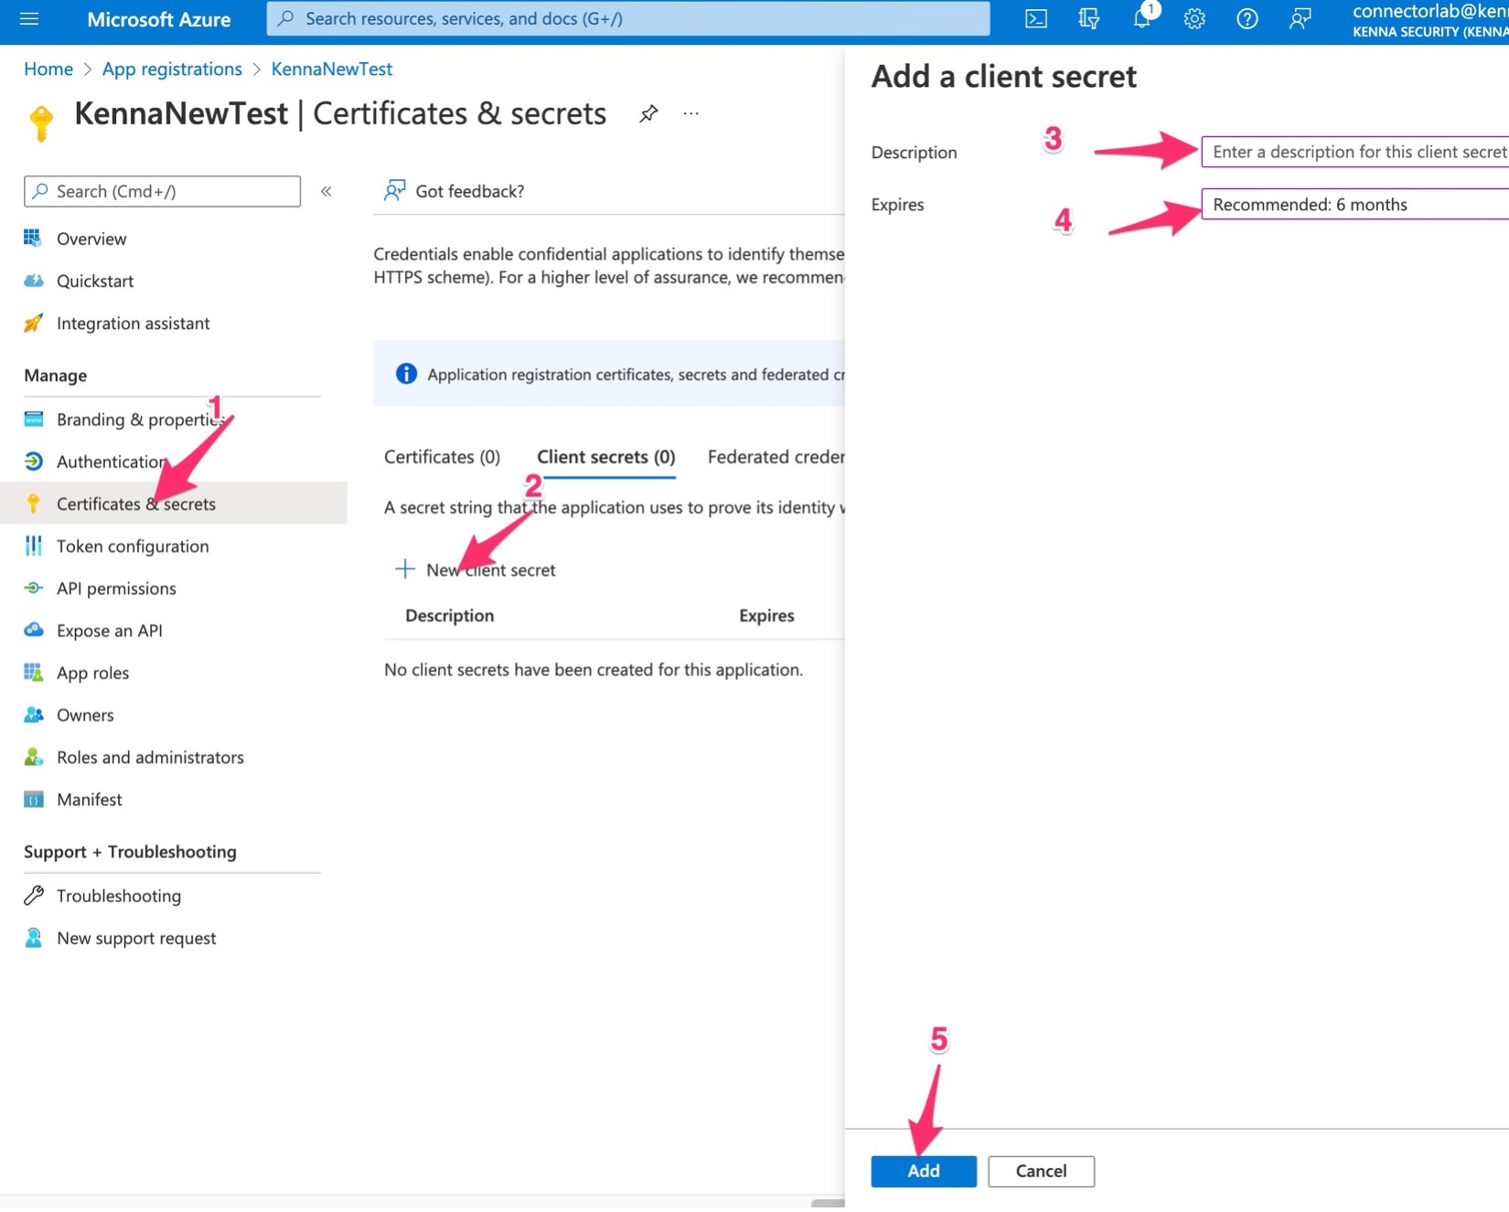Open the Manifest page
The height and width of the screenshot is (1212, 1509).
[x=89, y=799]
